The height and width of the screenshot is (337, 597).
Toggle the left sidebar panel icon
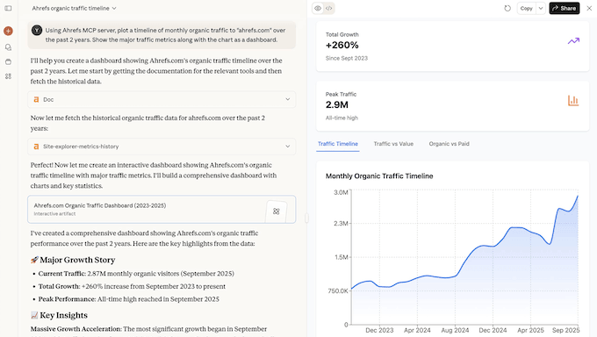pos(8,8)
